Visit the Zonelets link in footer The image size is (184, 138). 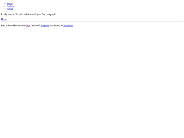[x=45, y=26]
